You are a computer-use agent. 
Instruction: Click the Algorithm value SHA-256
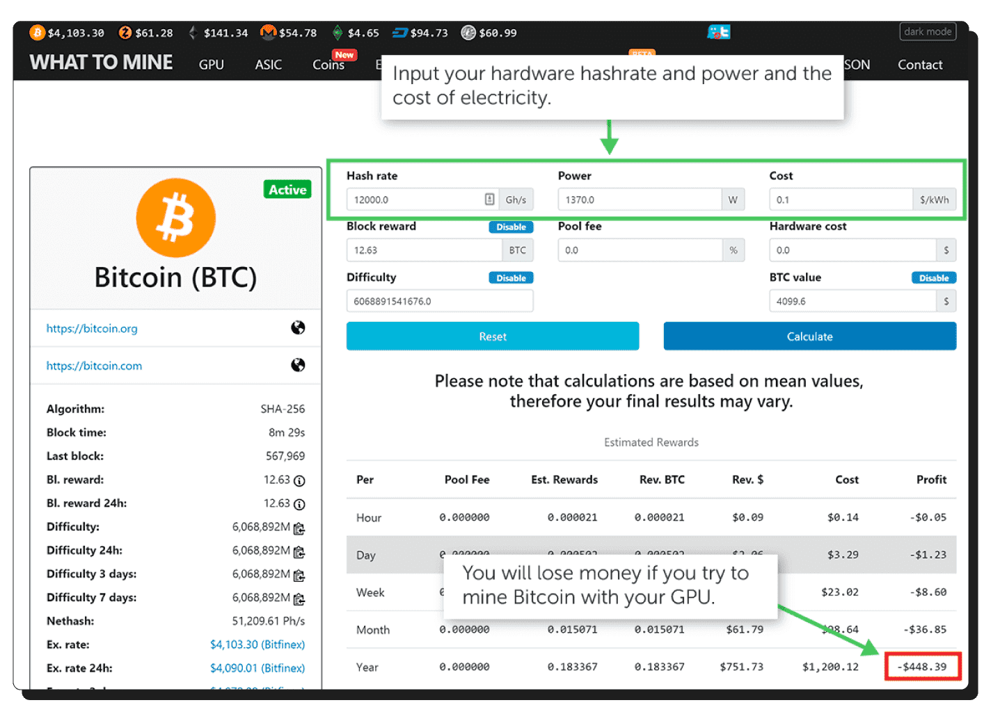283,409
